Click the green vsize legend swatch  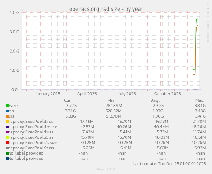pyautogui.click(x=7, y=106)
